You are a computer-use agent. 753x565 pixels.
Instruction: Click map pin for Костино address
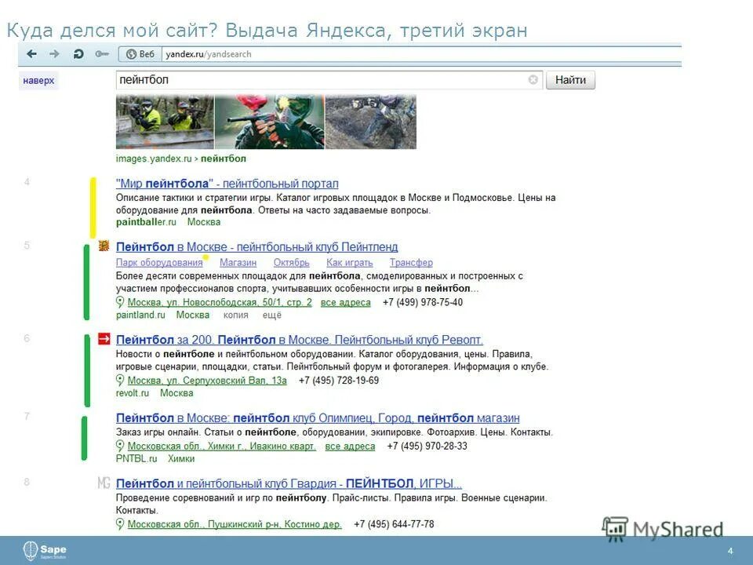pos(120,523)
